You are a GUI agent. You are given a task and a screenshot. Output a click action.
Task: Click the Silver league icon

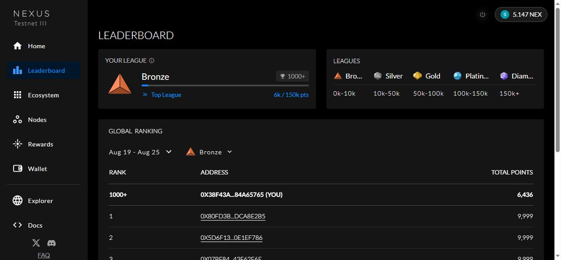point(378,76)
